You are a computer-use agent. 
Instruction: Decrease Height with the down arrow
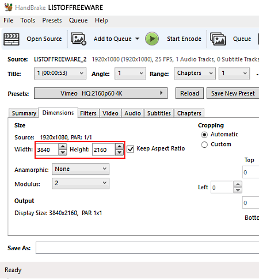(x=119, y=152)
